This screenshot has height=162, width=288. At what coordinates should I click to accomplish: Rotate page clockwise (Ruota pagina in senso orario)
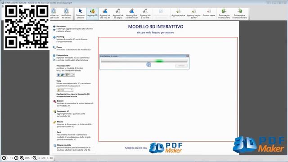pyautogui.click(x=224, y=13)
